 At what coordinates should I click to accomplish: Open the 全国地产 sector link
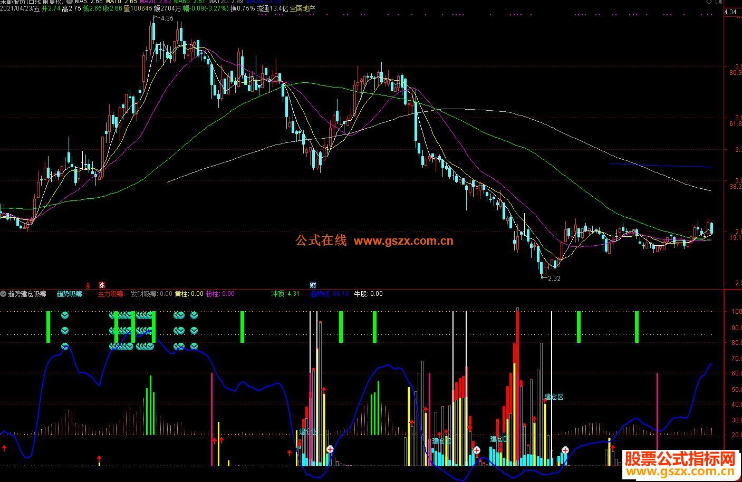coord(303,8)
